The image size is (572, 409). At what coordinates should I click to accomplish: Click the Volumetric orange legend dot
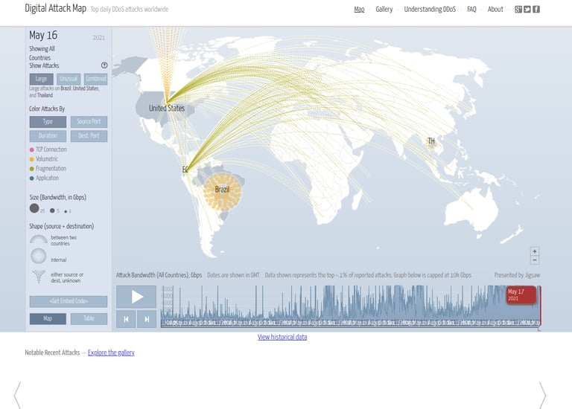32,159
